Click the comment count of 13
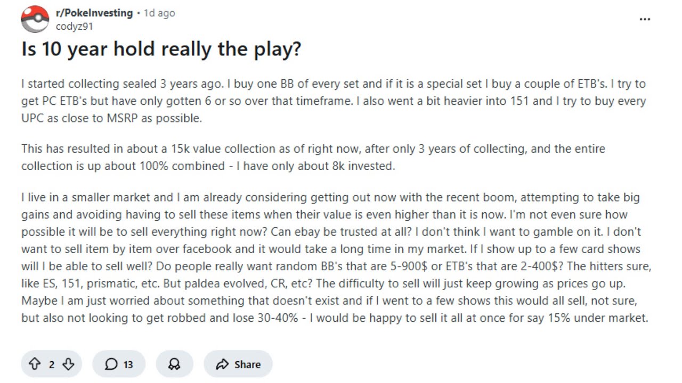This screenshot has height=383, width=682. click(x=128, y=364)
